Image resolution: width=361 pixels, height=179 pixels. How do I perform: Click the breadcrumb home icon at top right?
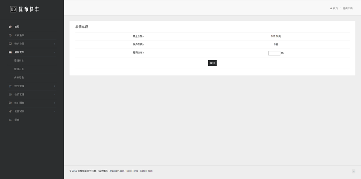(331, 8)
